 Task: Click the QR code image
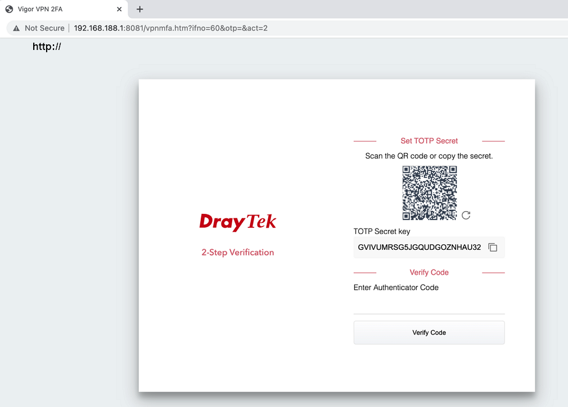pyautogui.click(x=429, y=193)
